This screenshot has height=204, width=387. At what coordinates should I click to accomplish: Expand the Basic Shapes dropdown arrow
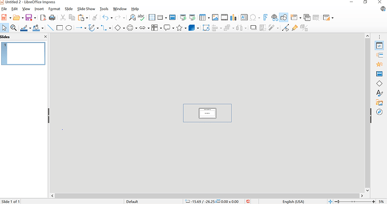pyautogui.click(x=124, y=28)
